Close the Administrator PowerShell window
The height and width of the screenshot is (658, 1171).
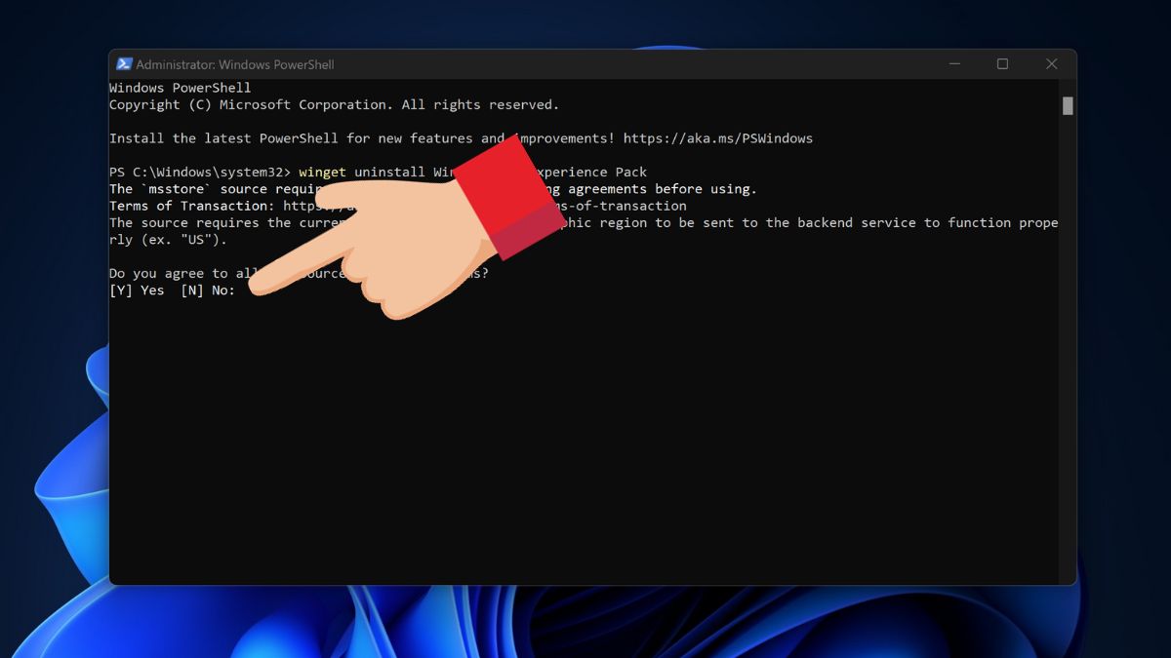click(1051, 64)
